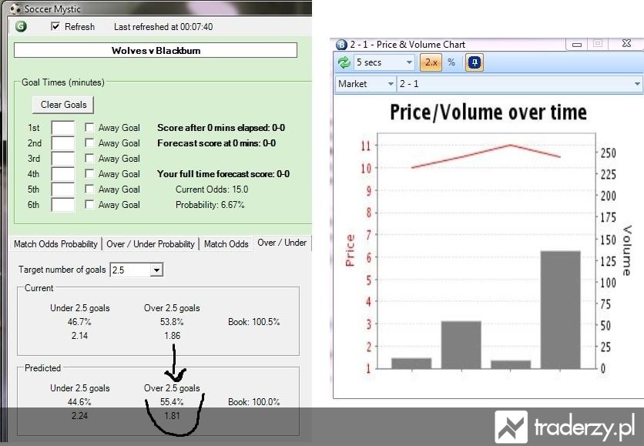Tick Away Goal for the 6th goal
This screenshot has height=446, width=644.
pyautogui.click(x=89, y=204)
